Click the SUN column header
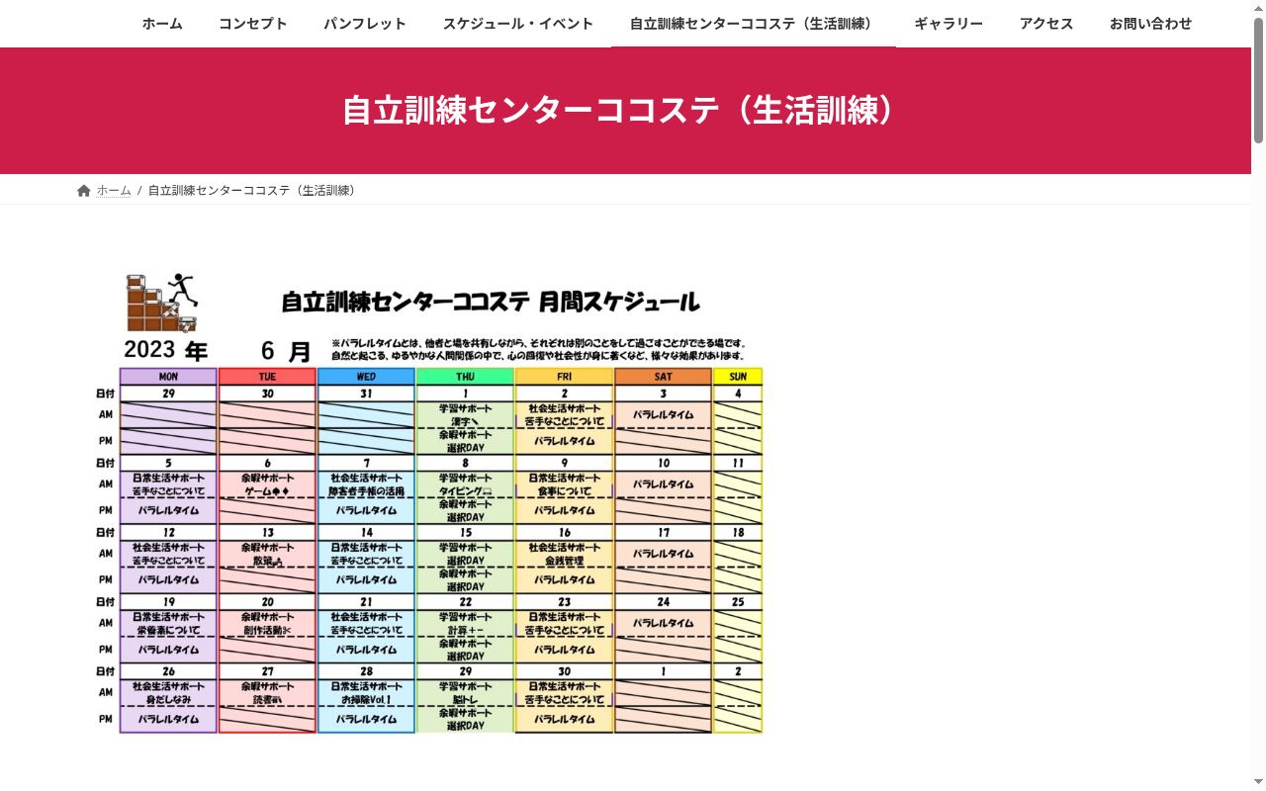1266x791 pixels. (738, 377)
